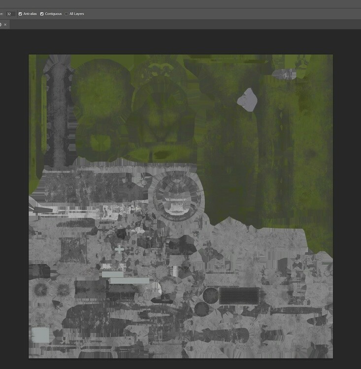The width and height of the screenshot is (361, 369).
Task: Disable the Anti-alias checkbox
Action: coord(20,14)
